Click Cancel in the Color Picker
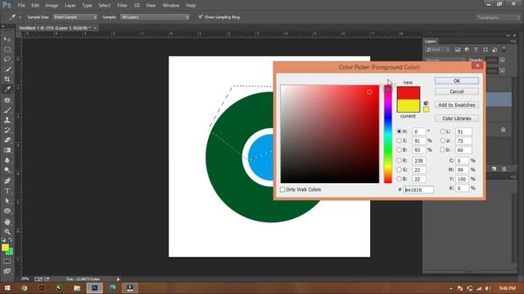 (x=457, y=91)
